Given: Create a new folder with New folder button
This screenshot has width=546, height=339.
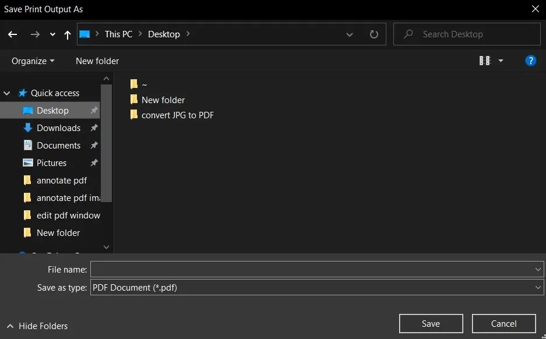Looking at the screenshot, I should tap(97, 61).
